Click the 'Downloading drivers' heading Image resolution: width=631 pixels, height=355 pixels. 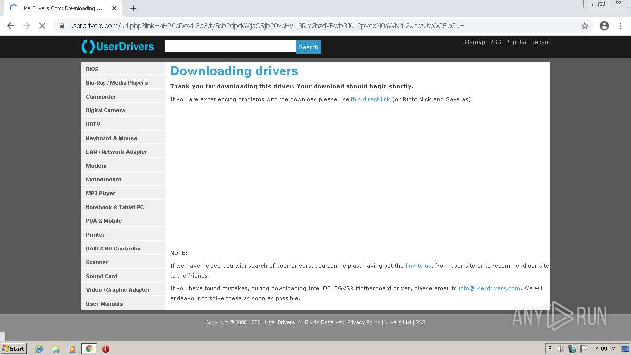click(x=234, y=71)
